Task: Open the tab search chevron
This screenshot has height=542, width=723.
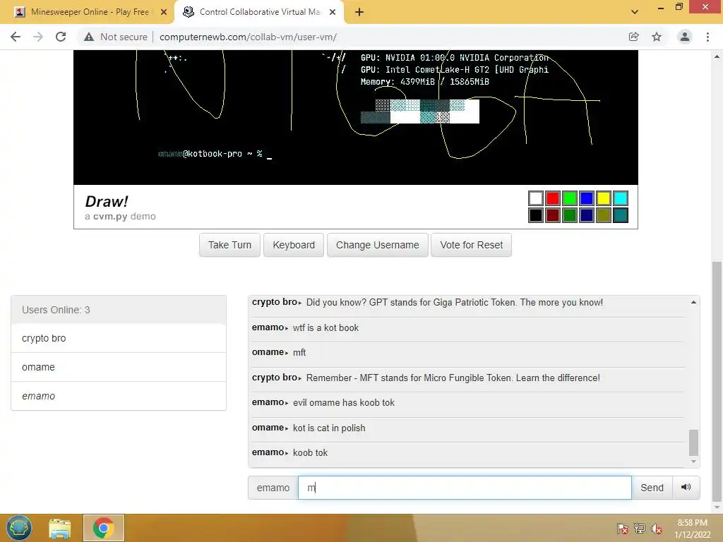Action: coord(635,12)
